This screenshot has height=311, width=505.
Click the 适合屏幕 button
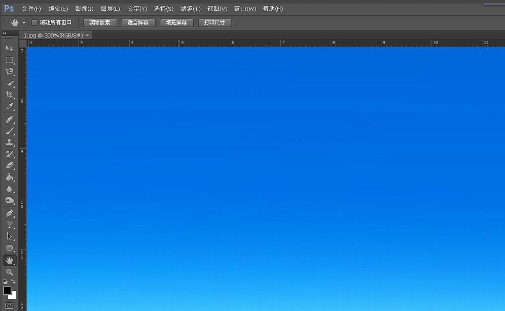pos(138,22)
